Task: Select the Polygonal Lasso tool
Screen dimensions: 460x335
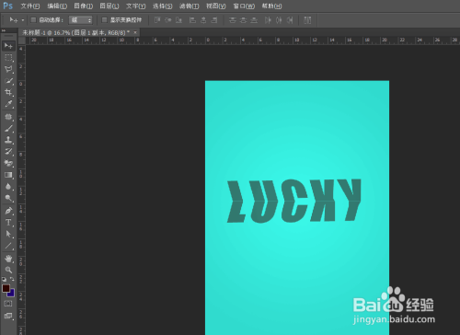Action: [x=8, y=69]
